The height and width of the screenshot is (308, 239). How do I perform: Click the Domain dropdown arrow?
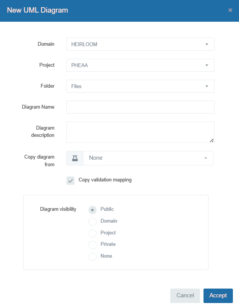[207, 44]
